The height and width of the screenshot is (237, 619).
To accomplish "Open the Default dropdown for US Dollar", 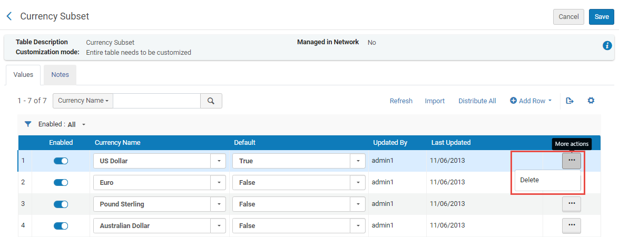I will (358, 161).
